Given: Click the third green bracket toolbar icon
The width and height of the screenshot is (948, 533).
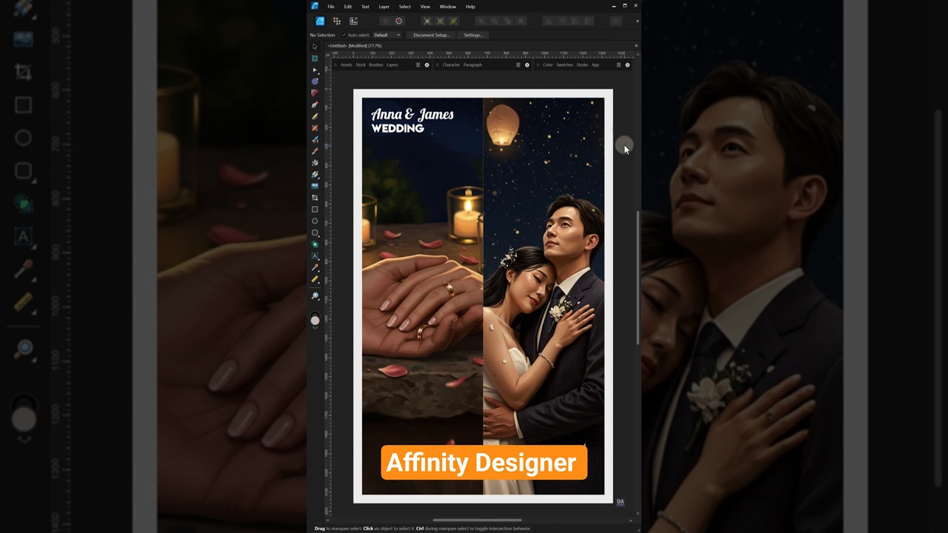Looking at the screenshot, I should pyautogui.click(x=453, y=21).
